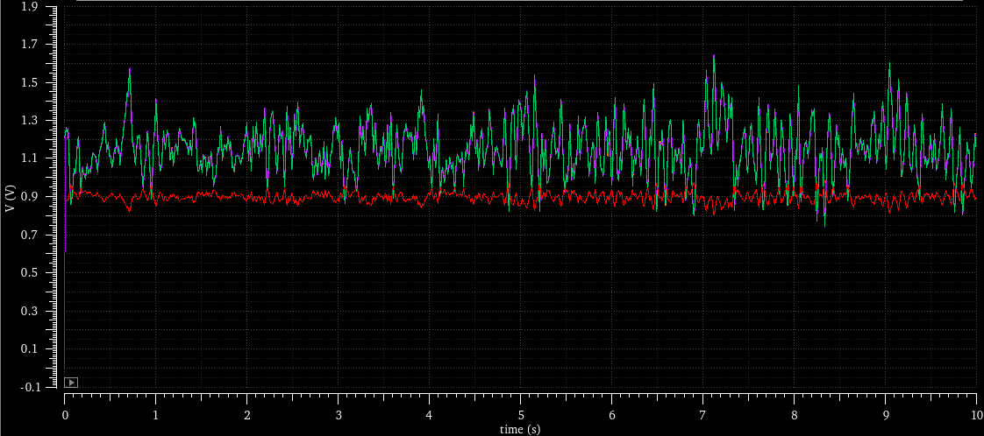Click the 'V (V)' vertical axis title

pos(9,197)
